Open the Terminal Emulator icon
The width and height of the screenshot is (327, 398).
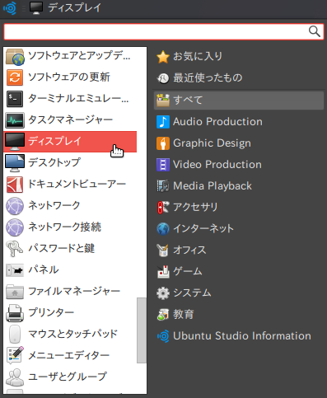tap(15, 99)
